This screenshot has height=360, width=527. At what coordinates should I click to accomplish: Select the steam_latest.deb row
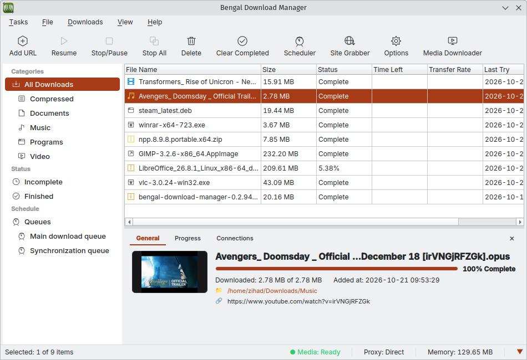pos(324,111)
